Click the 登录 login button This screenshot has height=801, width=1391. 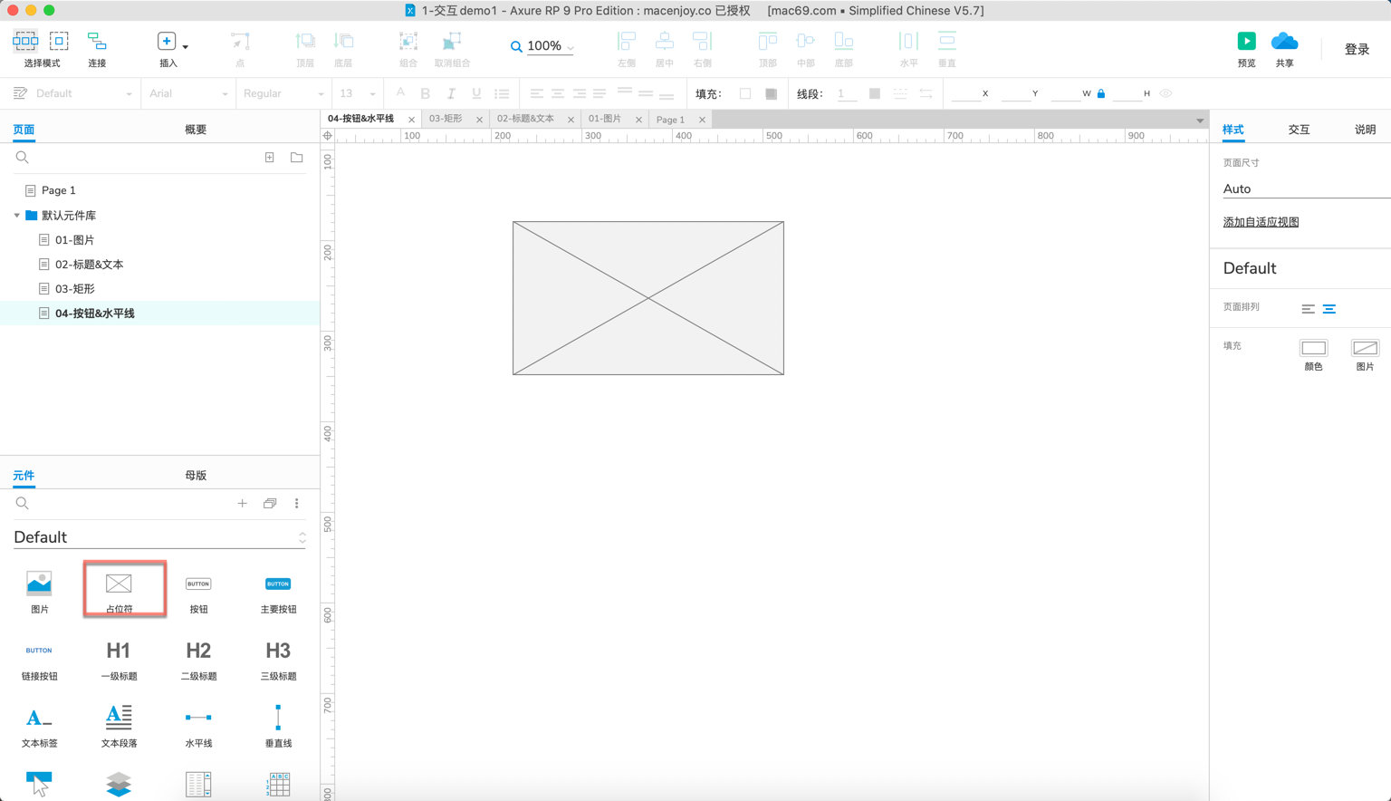[1357, 49]
